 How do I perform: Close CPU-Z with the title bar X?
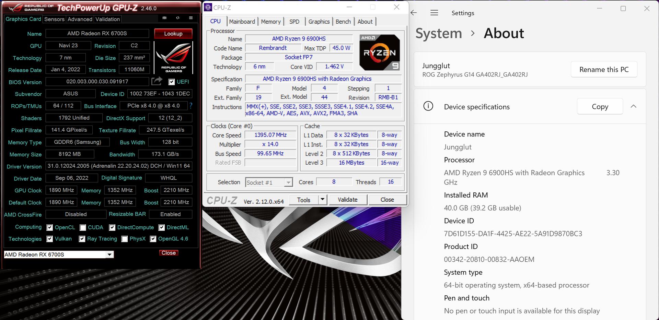396,7
